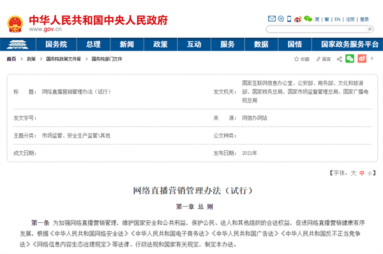
Task: Set font size to medium 中
Action: 362,173
